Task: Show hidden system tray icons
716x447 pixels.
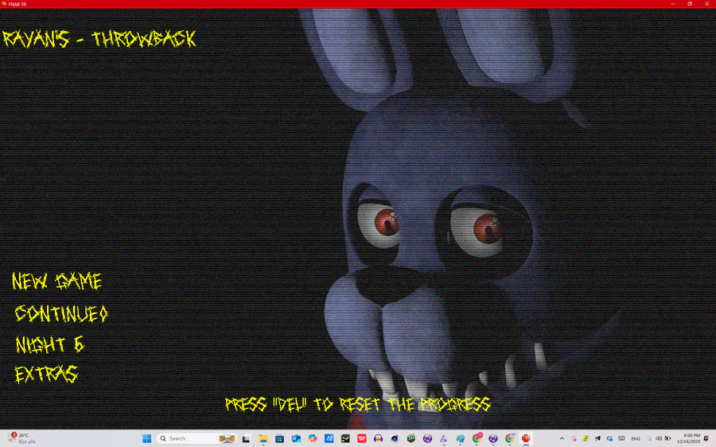Action: tap(562, 439)
